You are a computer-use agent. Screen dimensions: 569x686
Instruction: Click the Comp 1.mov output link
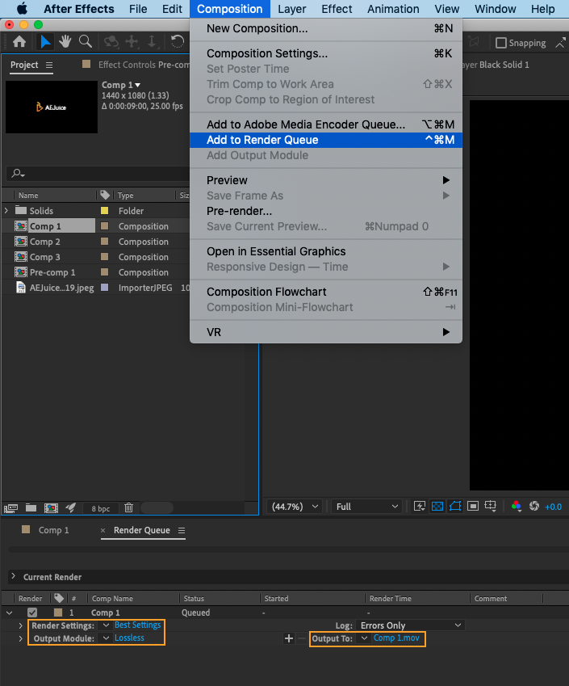(396, 638)
